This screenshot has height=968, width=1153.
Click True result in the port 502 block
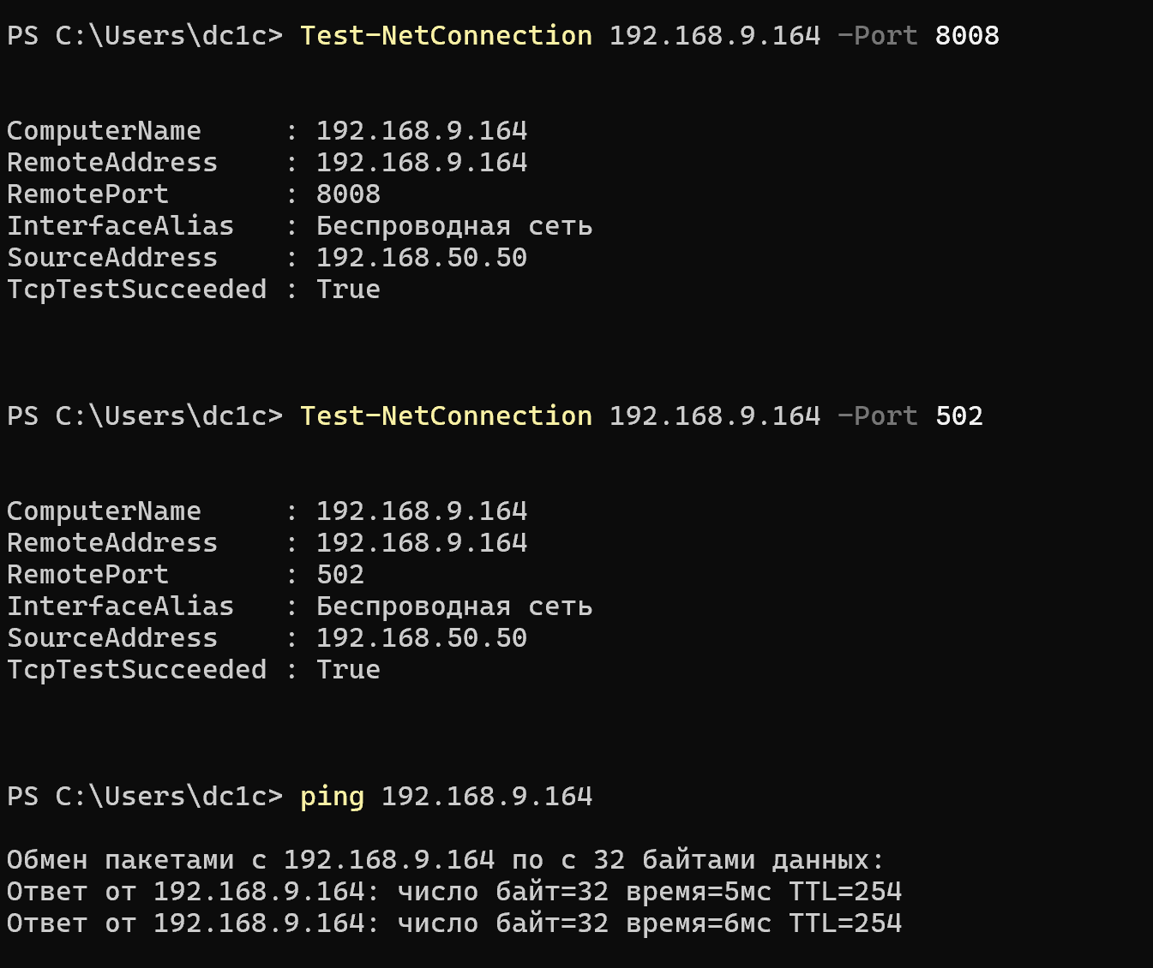[348, 670]
